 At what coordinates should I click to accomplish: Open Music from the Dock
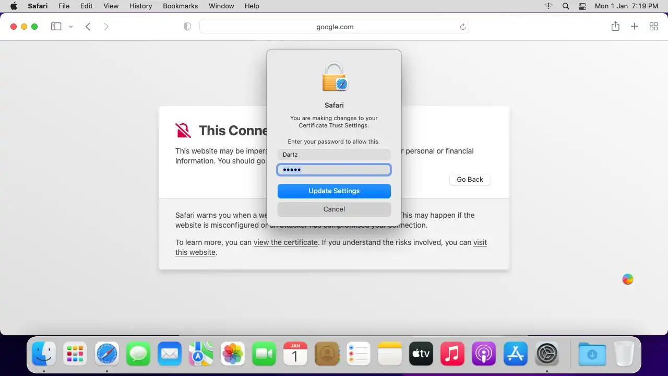pos(452,354)
